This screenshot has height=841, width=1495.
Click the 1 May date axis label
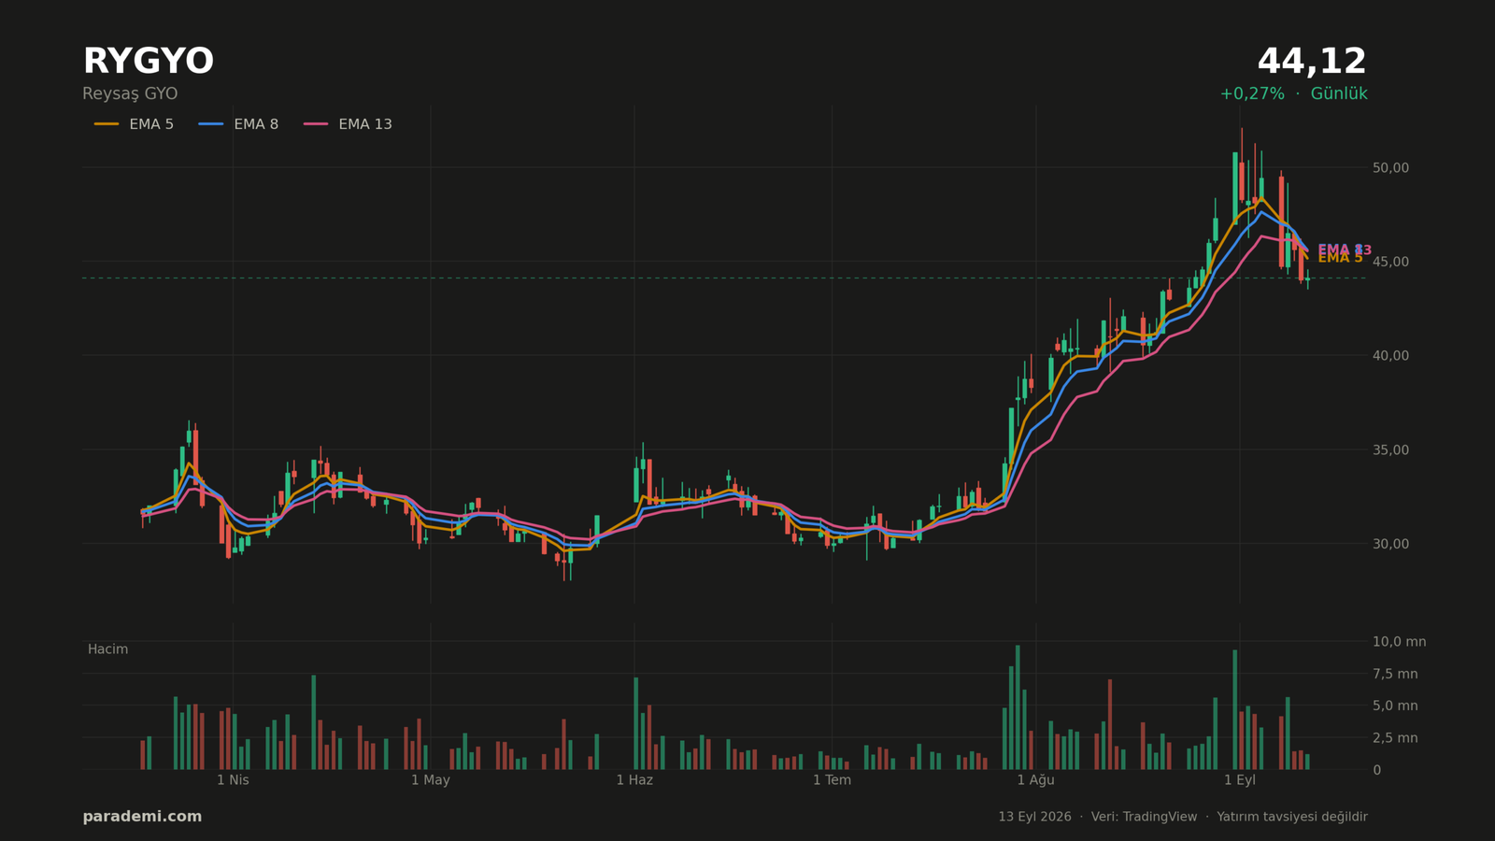coord(431,780)
